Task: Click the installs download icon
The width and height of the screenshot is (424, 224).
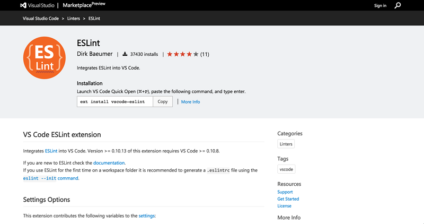Action: click(x=125, y=54)
